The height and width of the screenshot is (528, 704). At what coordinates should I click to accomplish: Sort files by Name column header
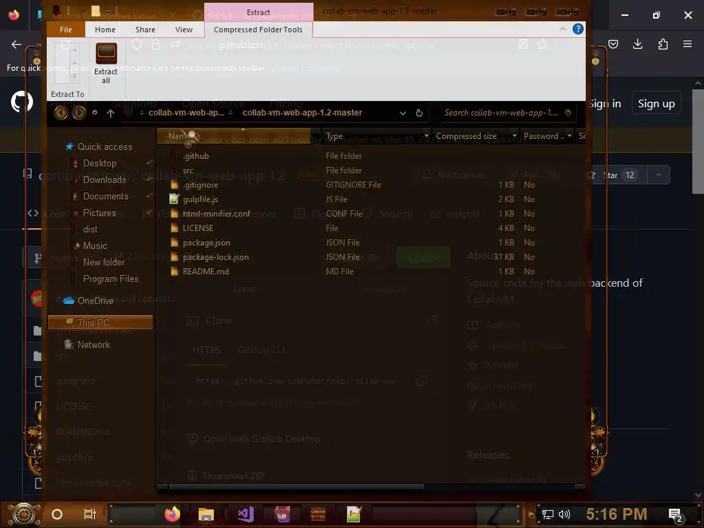coord(234,135)
